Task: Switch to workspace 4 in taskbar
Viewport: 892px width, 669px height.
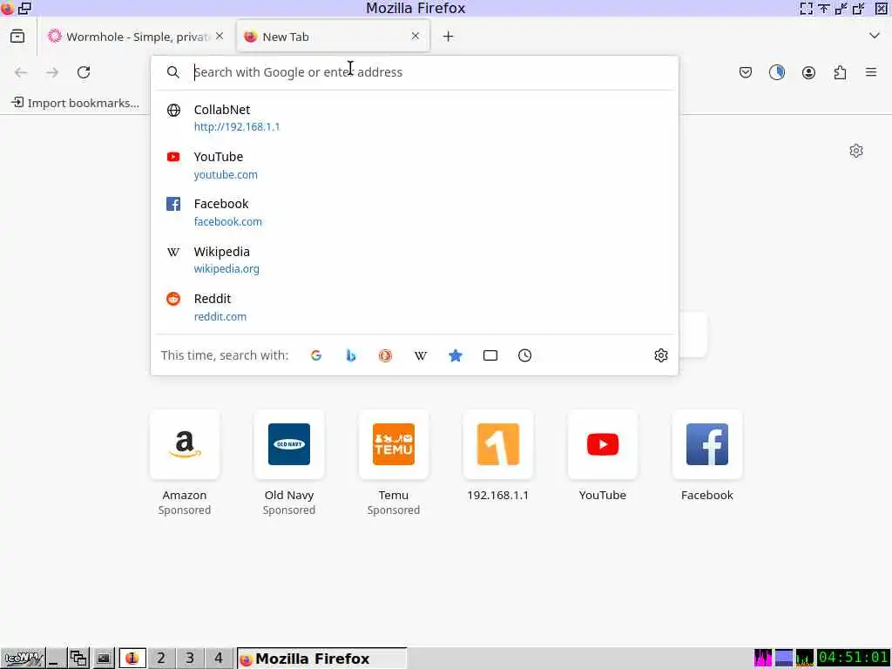Action: pos(219,659)
